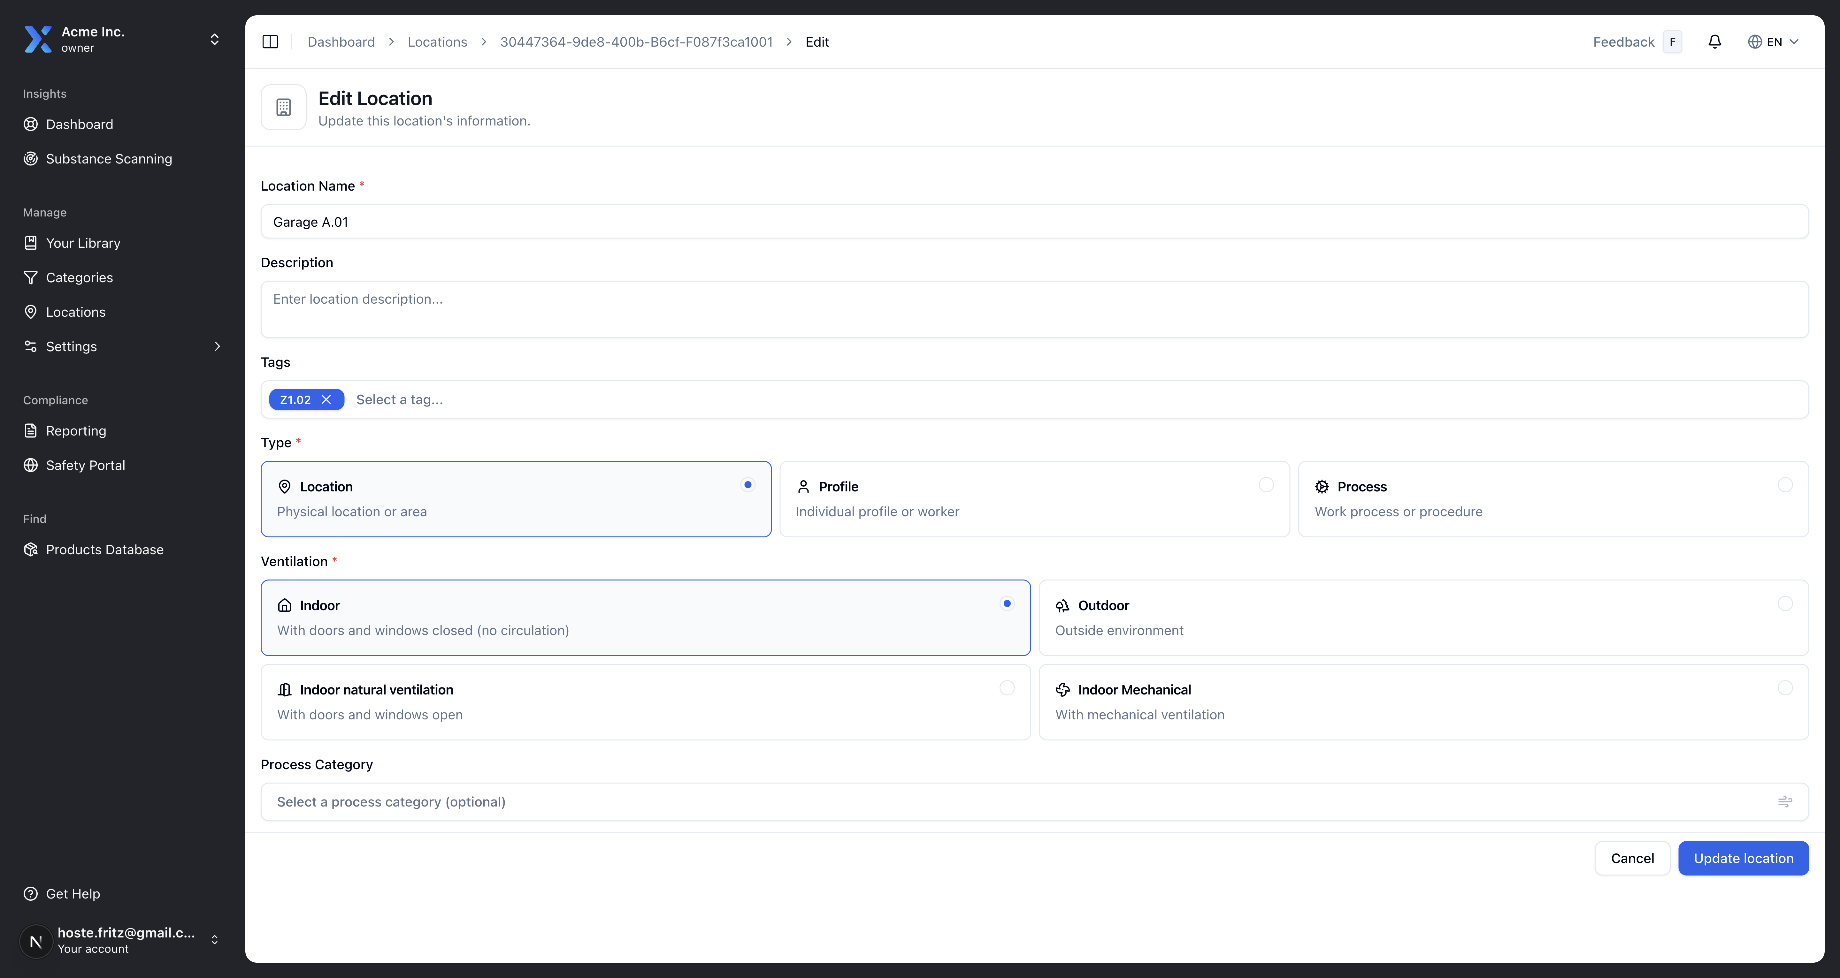The width and height of the screenshot is (1840, 978).
Task: Click the Your Library icon
Action: pos(30,243)
